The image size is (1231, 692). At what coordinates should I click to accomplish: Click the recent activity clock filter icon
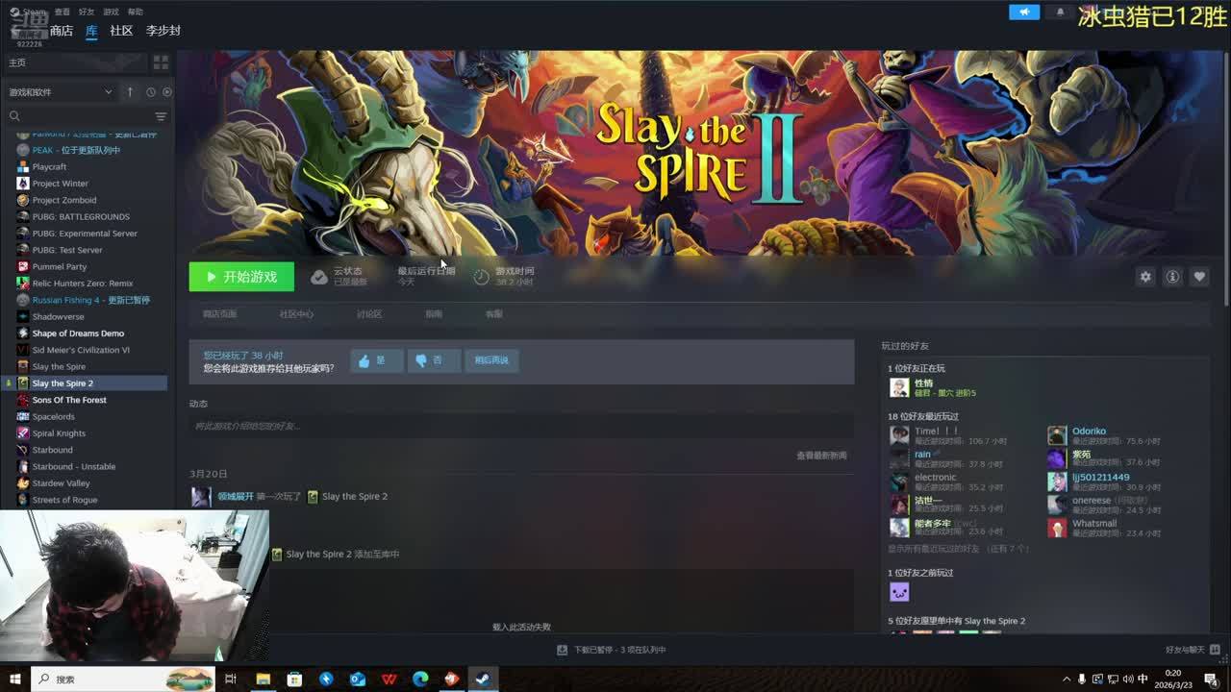[x=150, y=92]
